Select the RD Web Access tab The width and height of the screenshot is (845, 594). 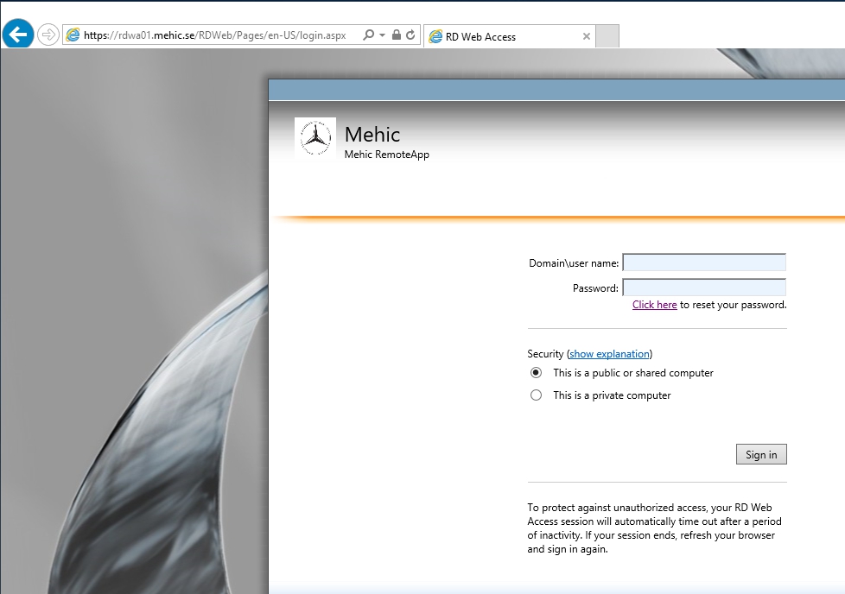pos(501,36)
